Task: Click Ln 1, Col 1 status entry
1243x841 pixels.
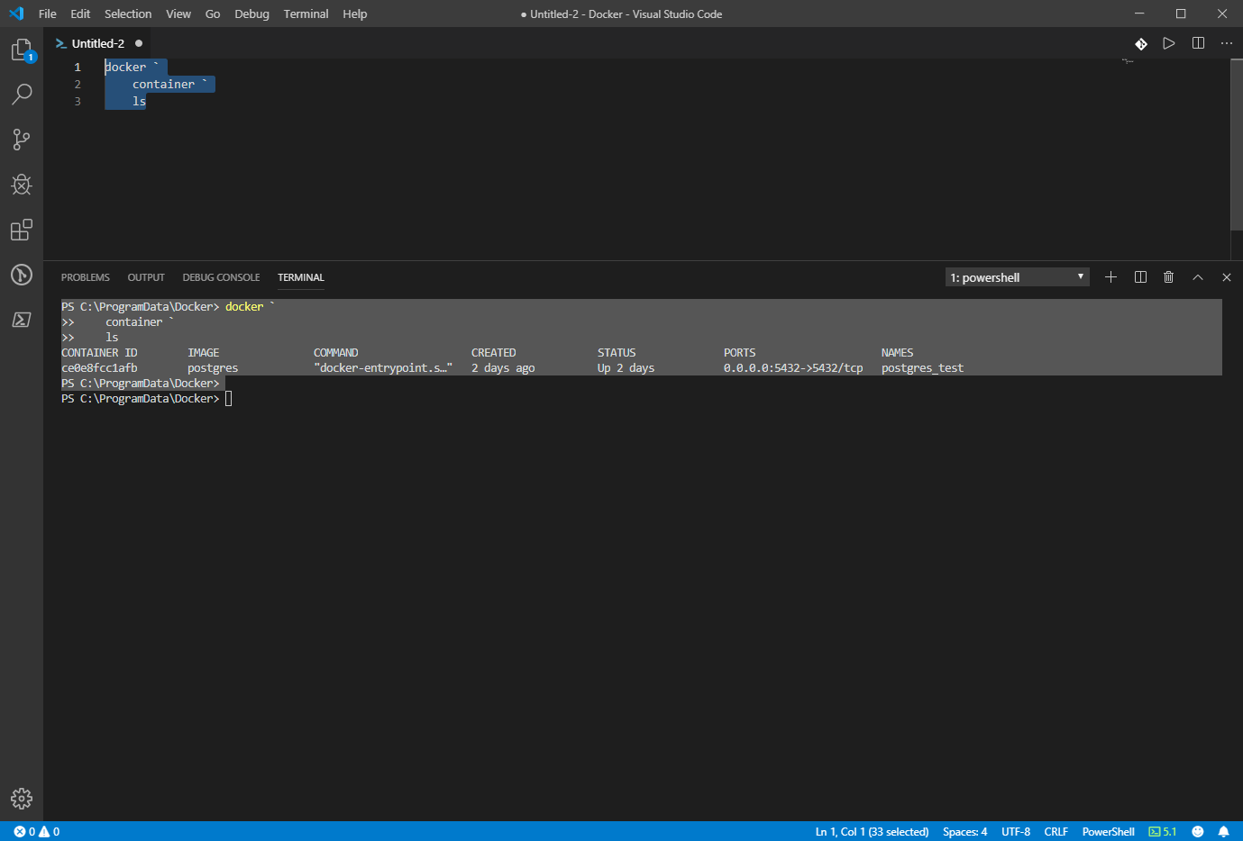Action: tap(872, 831)
